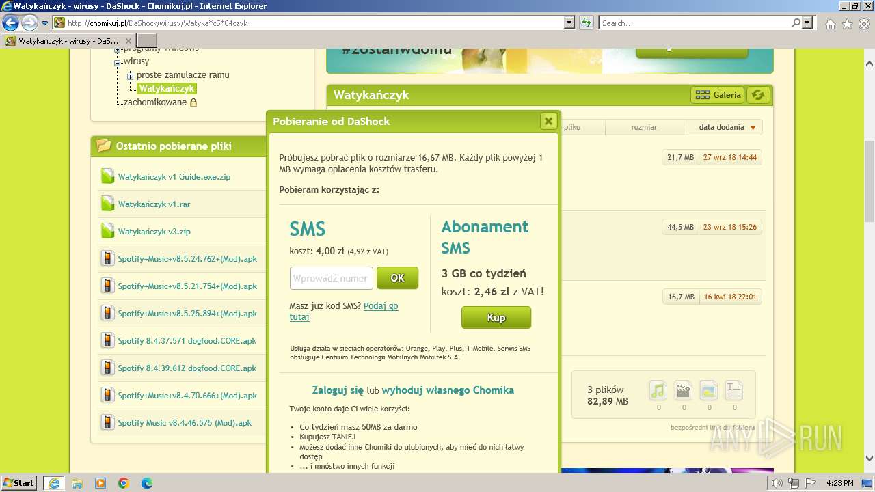Click the document files icon in summary
The image size is (875, 492).
pos(733,390)
